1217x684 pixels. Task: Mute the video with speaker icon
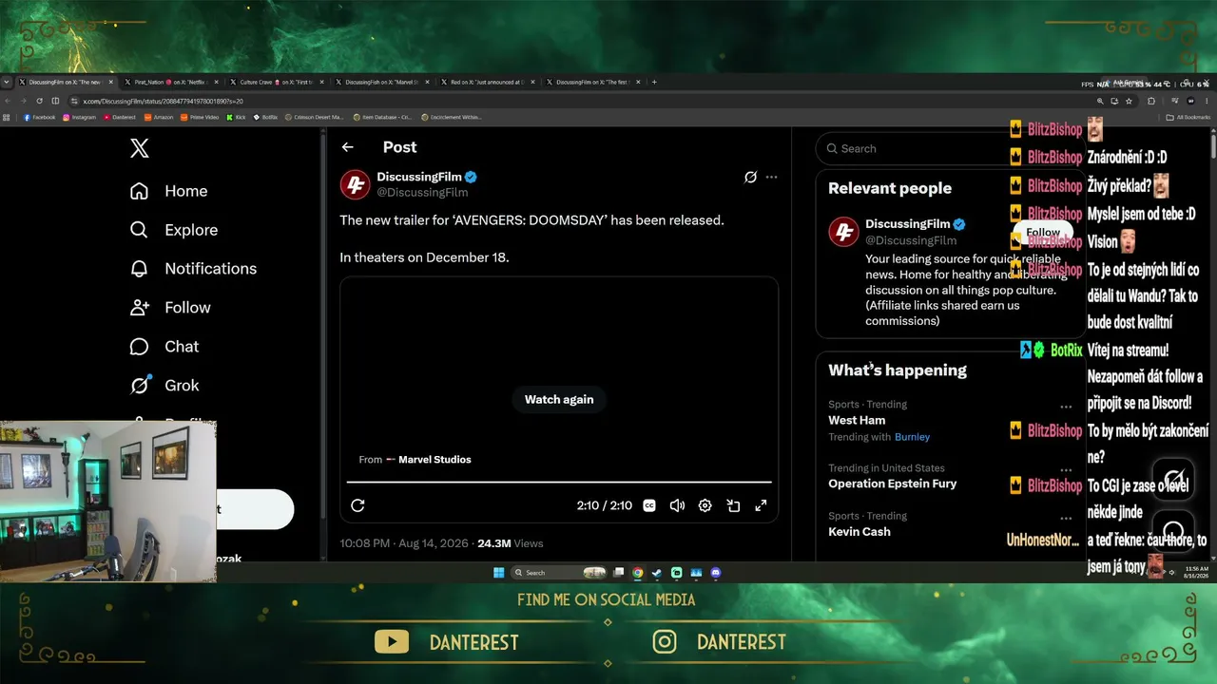point(677,505)
